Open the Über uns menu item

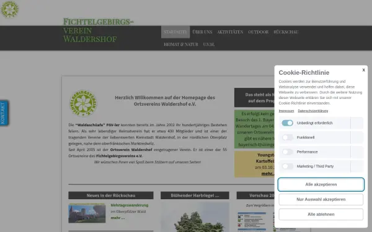[202, 32]
